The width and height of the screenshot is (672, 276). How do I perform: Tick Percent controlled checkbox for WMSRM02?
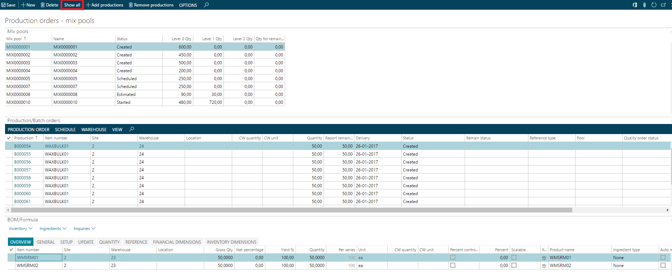[x=453, y=266]
